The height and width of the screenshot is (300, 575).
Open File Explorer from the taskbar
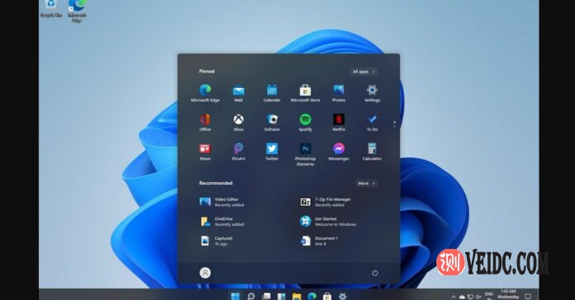point(297,296)
